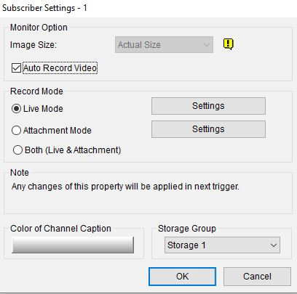Click the Live Mode label text
This screenshot has height=294, width=297.
click(43, 109)
